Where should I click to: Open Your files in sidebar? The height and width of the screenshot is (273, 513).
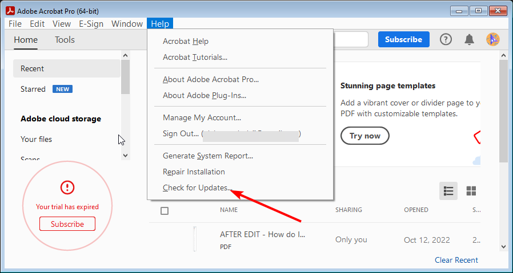point(37,139)
